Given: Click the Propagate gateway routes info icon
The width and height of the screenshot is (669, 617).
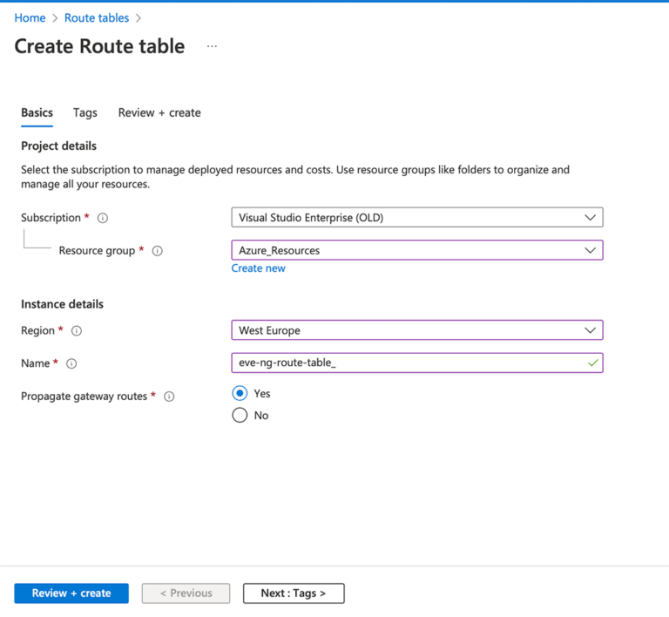Looking at the screenshot, I should point(169,397).
